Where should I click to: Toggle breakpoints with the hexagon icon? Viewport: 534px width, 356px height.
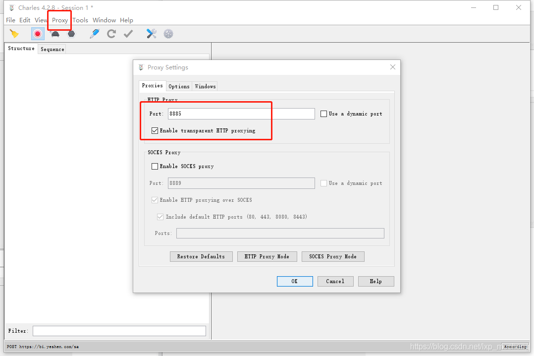71,34
